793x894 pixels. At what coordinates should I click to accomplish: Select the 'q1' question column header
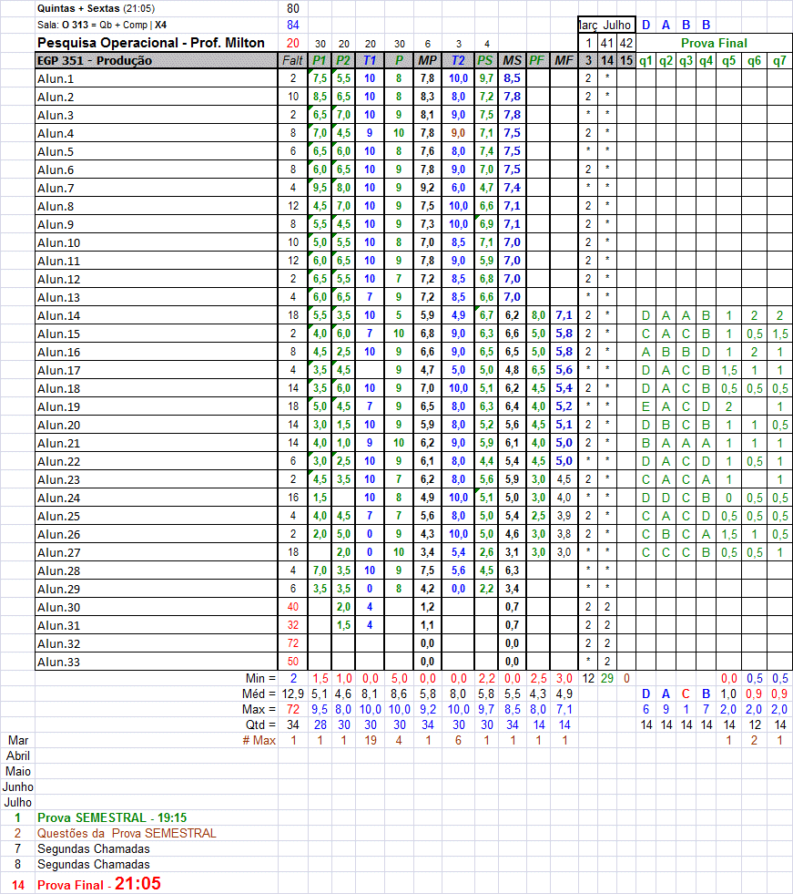click(x=646, y=61)
